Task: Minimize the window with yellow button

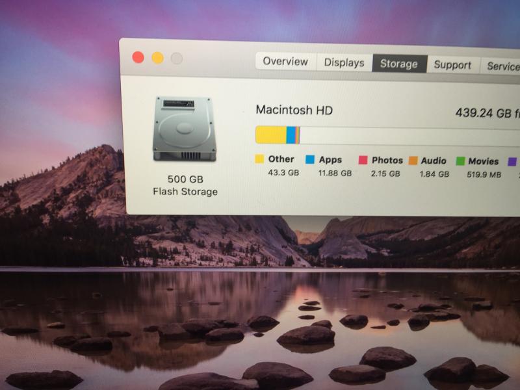Action: pyautogui.click(x=157, y=58)
